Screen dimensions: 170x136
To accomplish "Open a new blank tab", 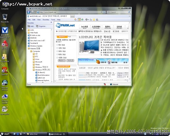I will click(x=72, y=16).
